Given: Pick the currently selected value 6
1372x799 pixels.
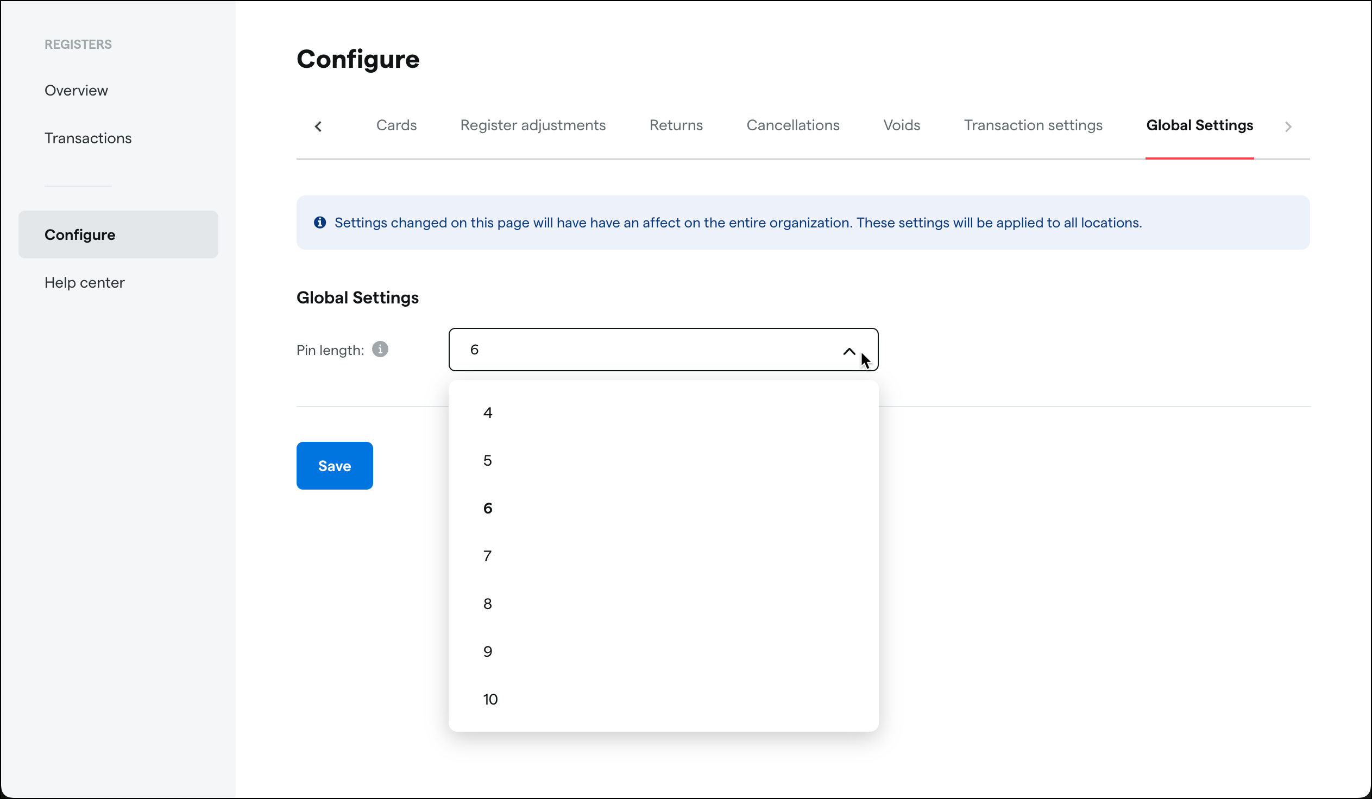Looking at the screenshot, I should (x=487, y=508).
